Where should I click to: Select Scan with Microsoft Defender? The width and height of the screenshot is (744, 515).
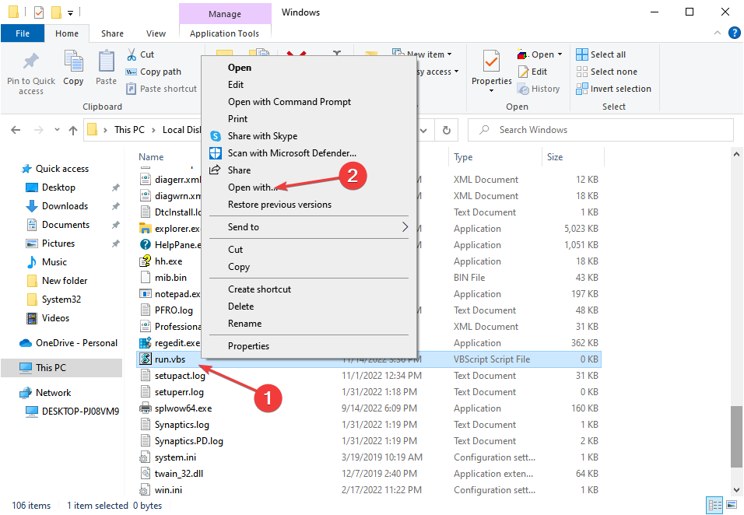pyautogui.click(x=292, y=153)
